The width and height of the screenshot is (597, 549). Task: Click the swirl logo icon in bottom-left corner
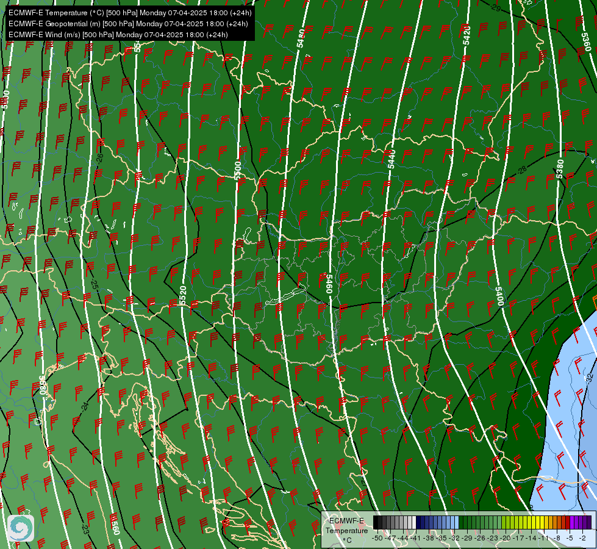click(x=21, y=528)
